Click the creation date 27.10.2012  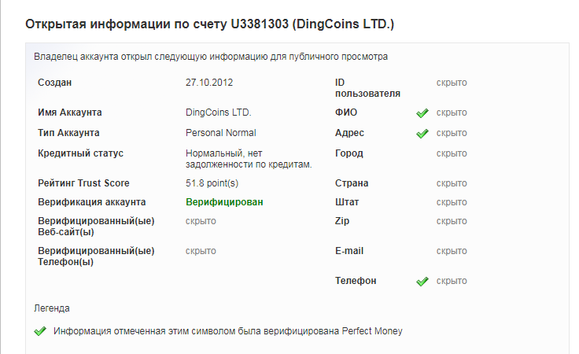209,83
